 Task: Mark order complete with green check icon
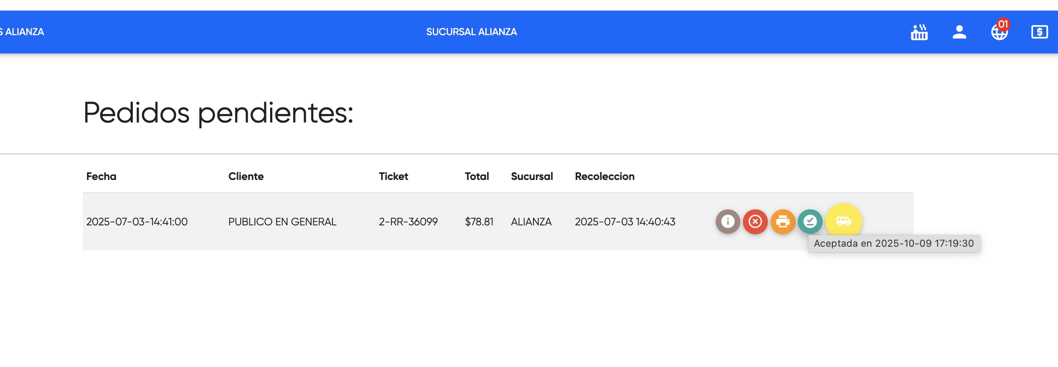[x=810, y=221]
